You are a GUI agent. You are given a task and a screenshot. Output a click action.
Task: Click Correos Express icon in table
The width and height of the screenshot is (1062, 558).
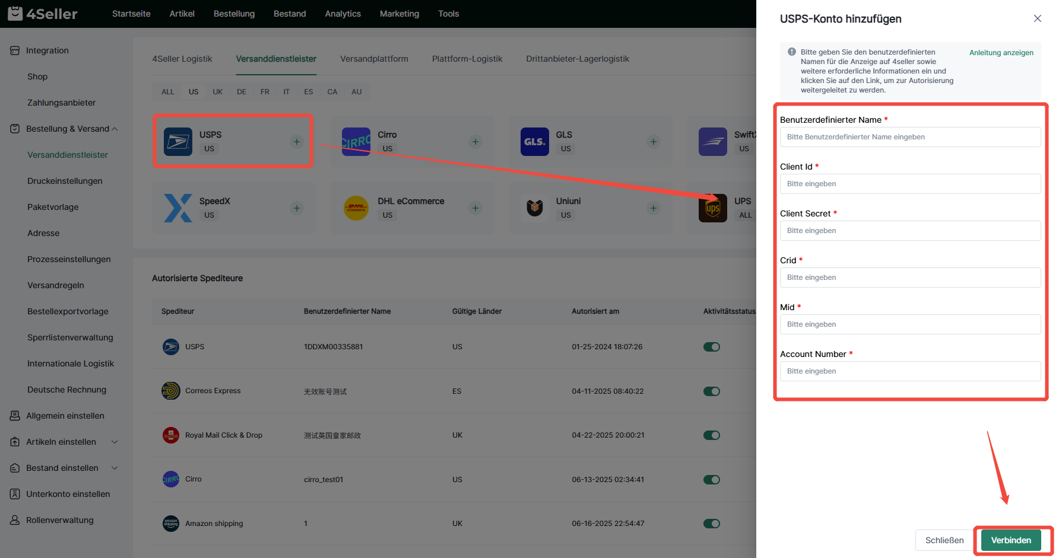tap(171, 391)
